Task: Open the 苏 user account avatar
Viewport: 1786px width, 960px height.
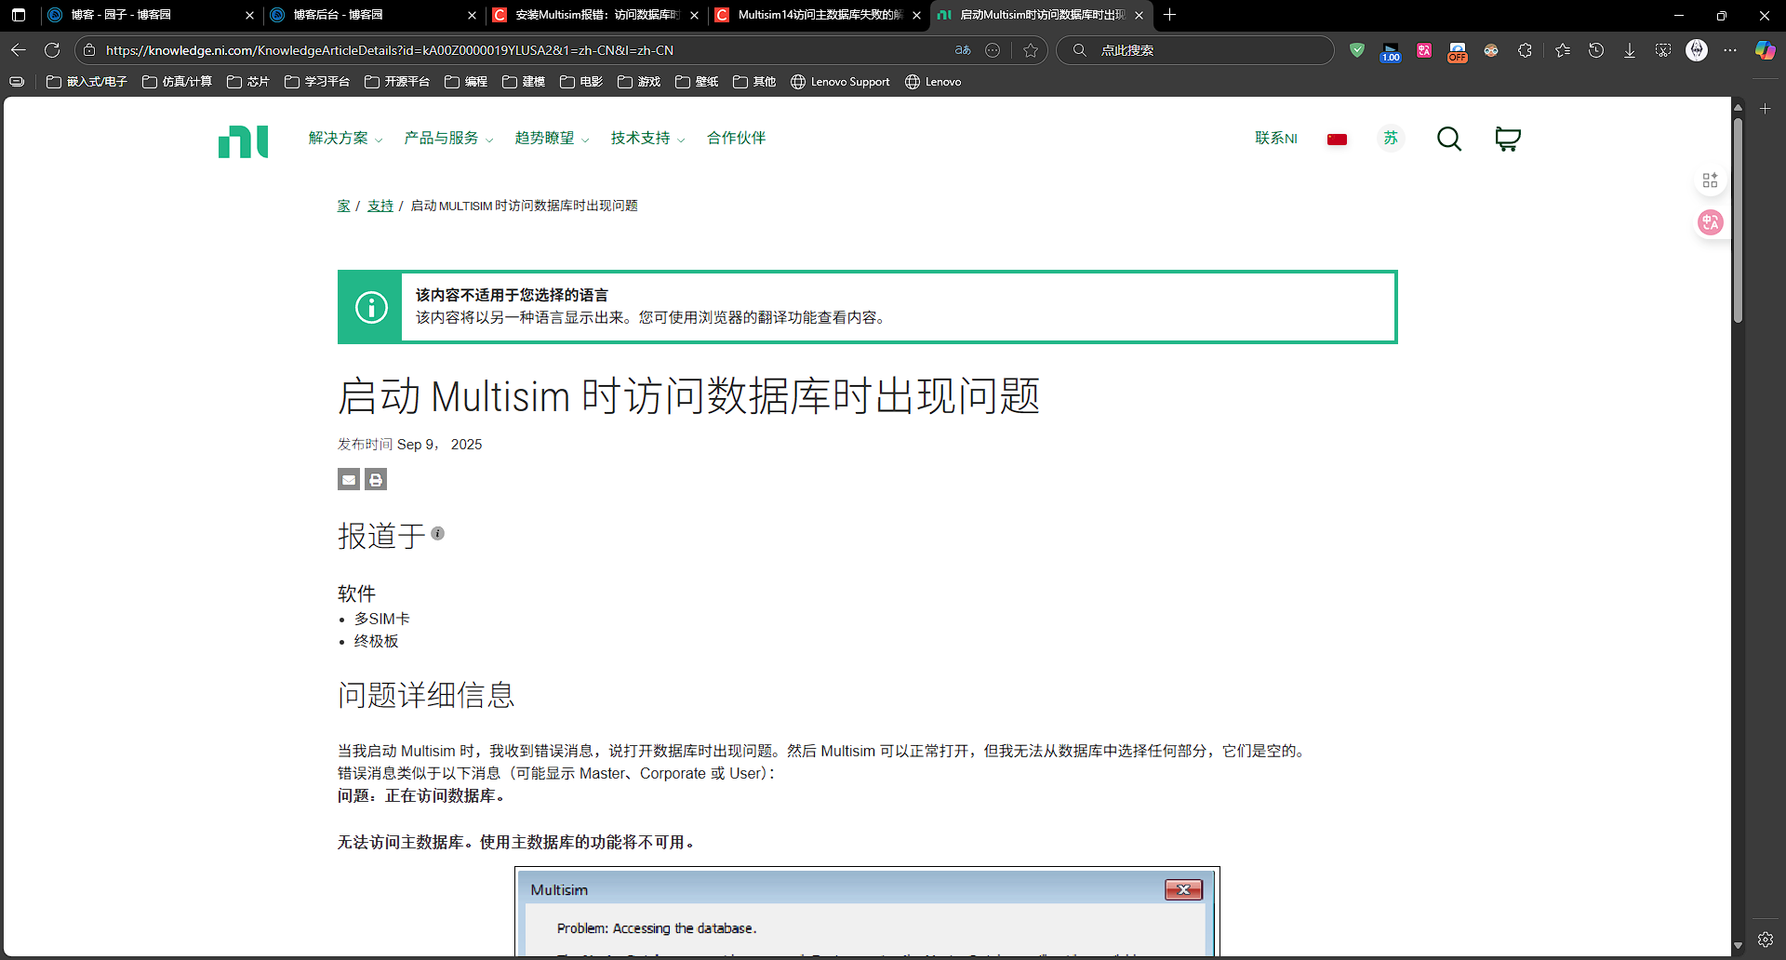Action: (1391, 139)
